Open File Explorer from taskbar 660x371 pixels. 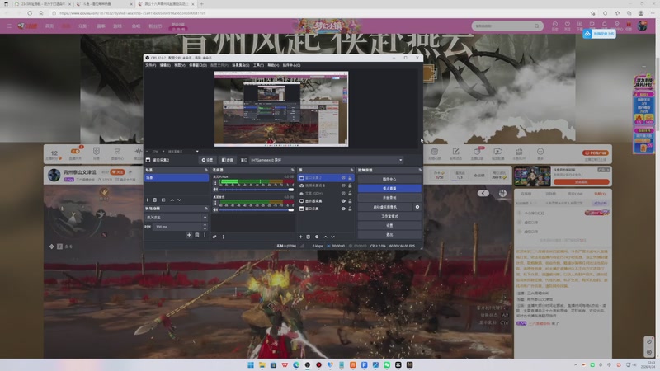262,364
